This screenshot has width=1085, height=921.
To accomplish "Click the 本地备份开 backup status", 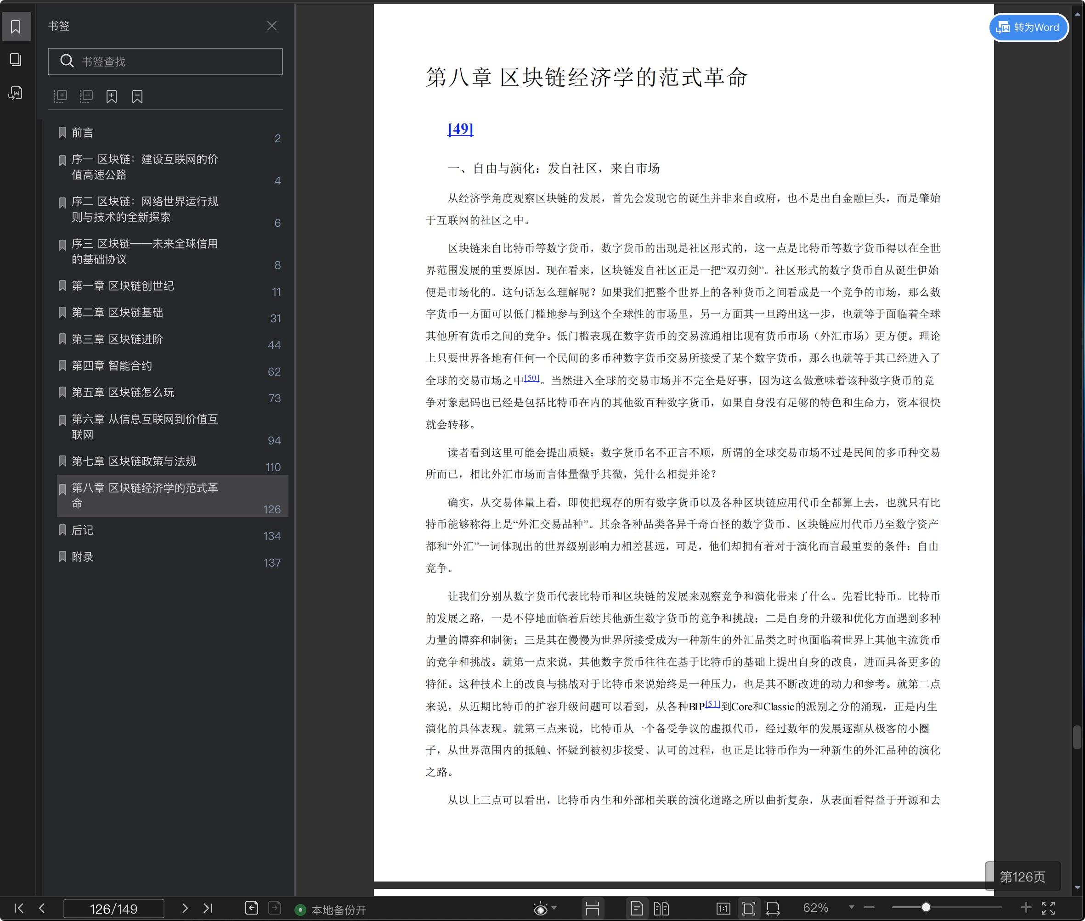I will pos(331,910).
